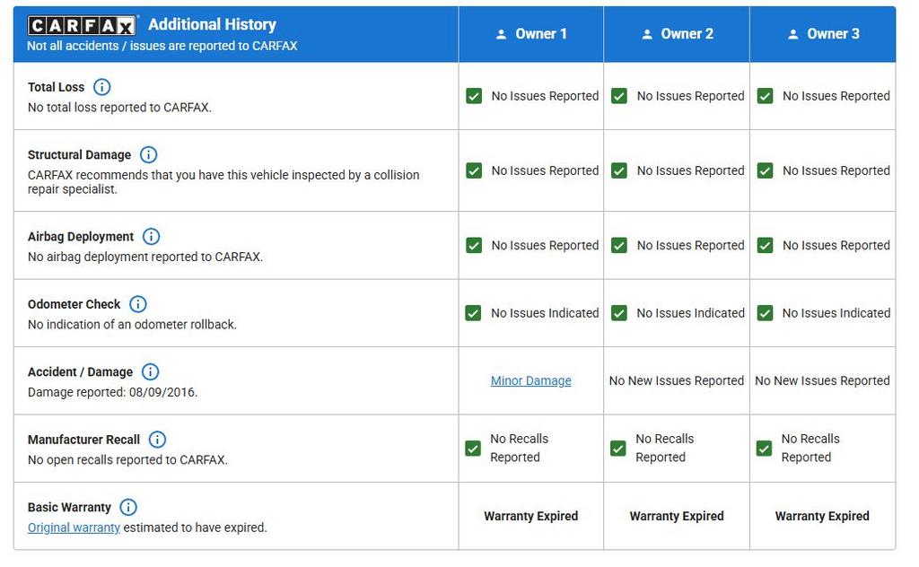Click the Airbag Deployment info icon

tap(152, 237)
